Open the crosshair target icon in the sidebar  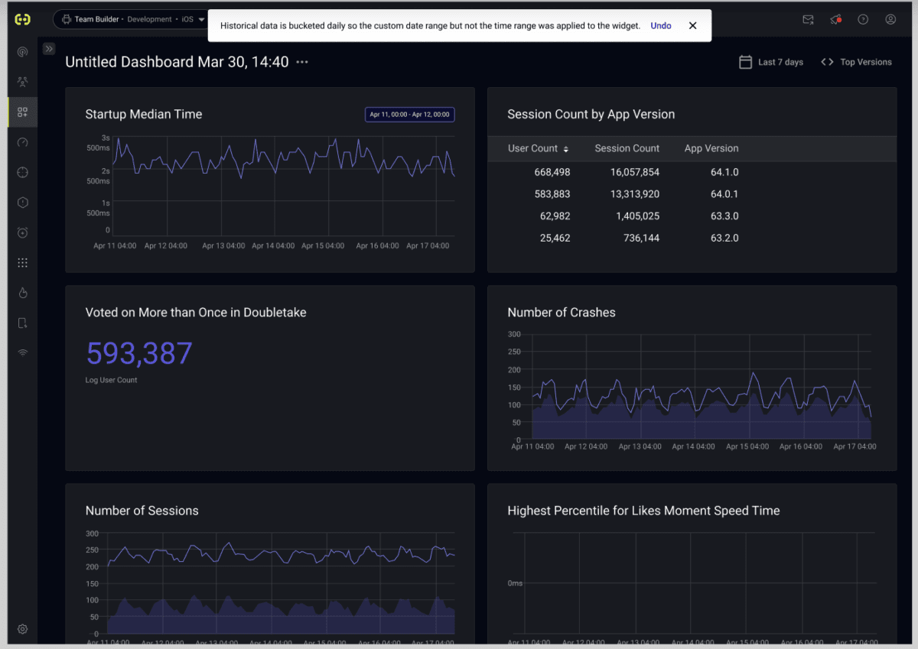click(22, 172)
